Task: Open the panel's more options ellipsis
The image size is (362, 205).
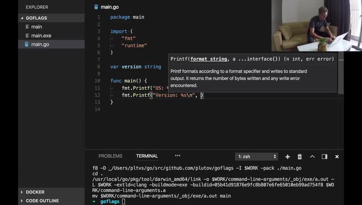Action: 178,155
